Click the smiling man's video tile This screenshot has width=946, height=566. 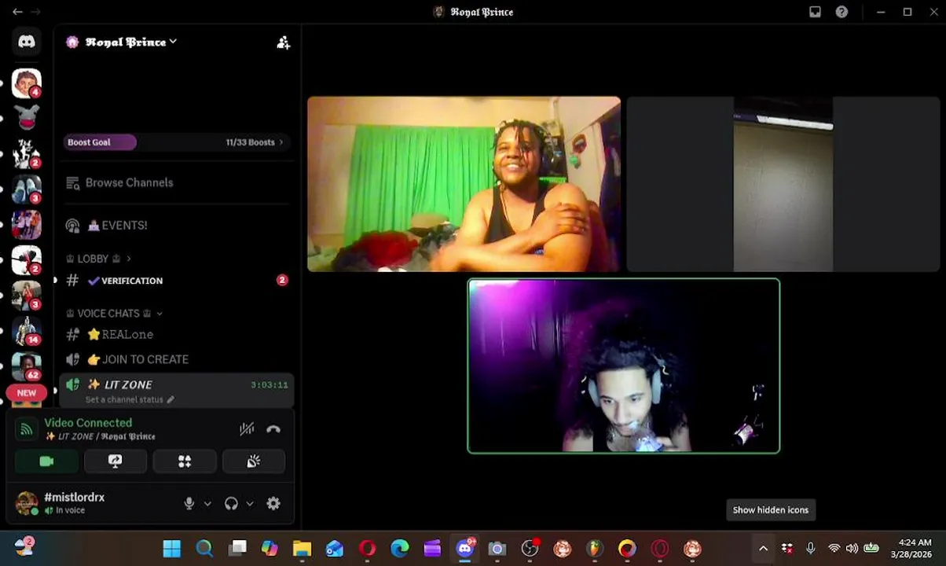point(464,184)
